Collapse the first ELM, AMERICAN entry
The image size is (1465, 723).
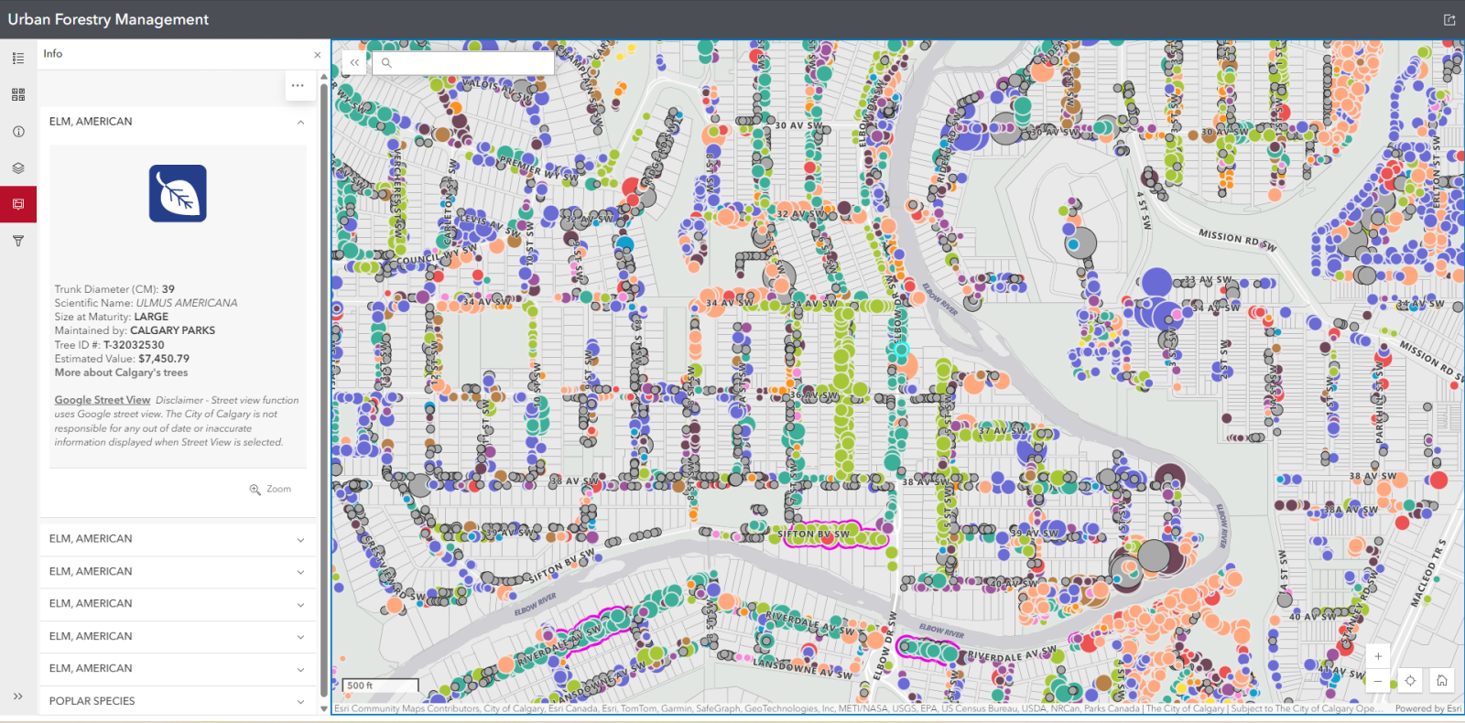click(x=300, y=123)
